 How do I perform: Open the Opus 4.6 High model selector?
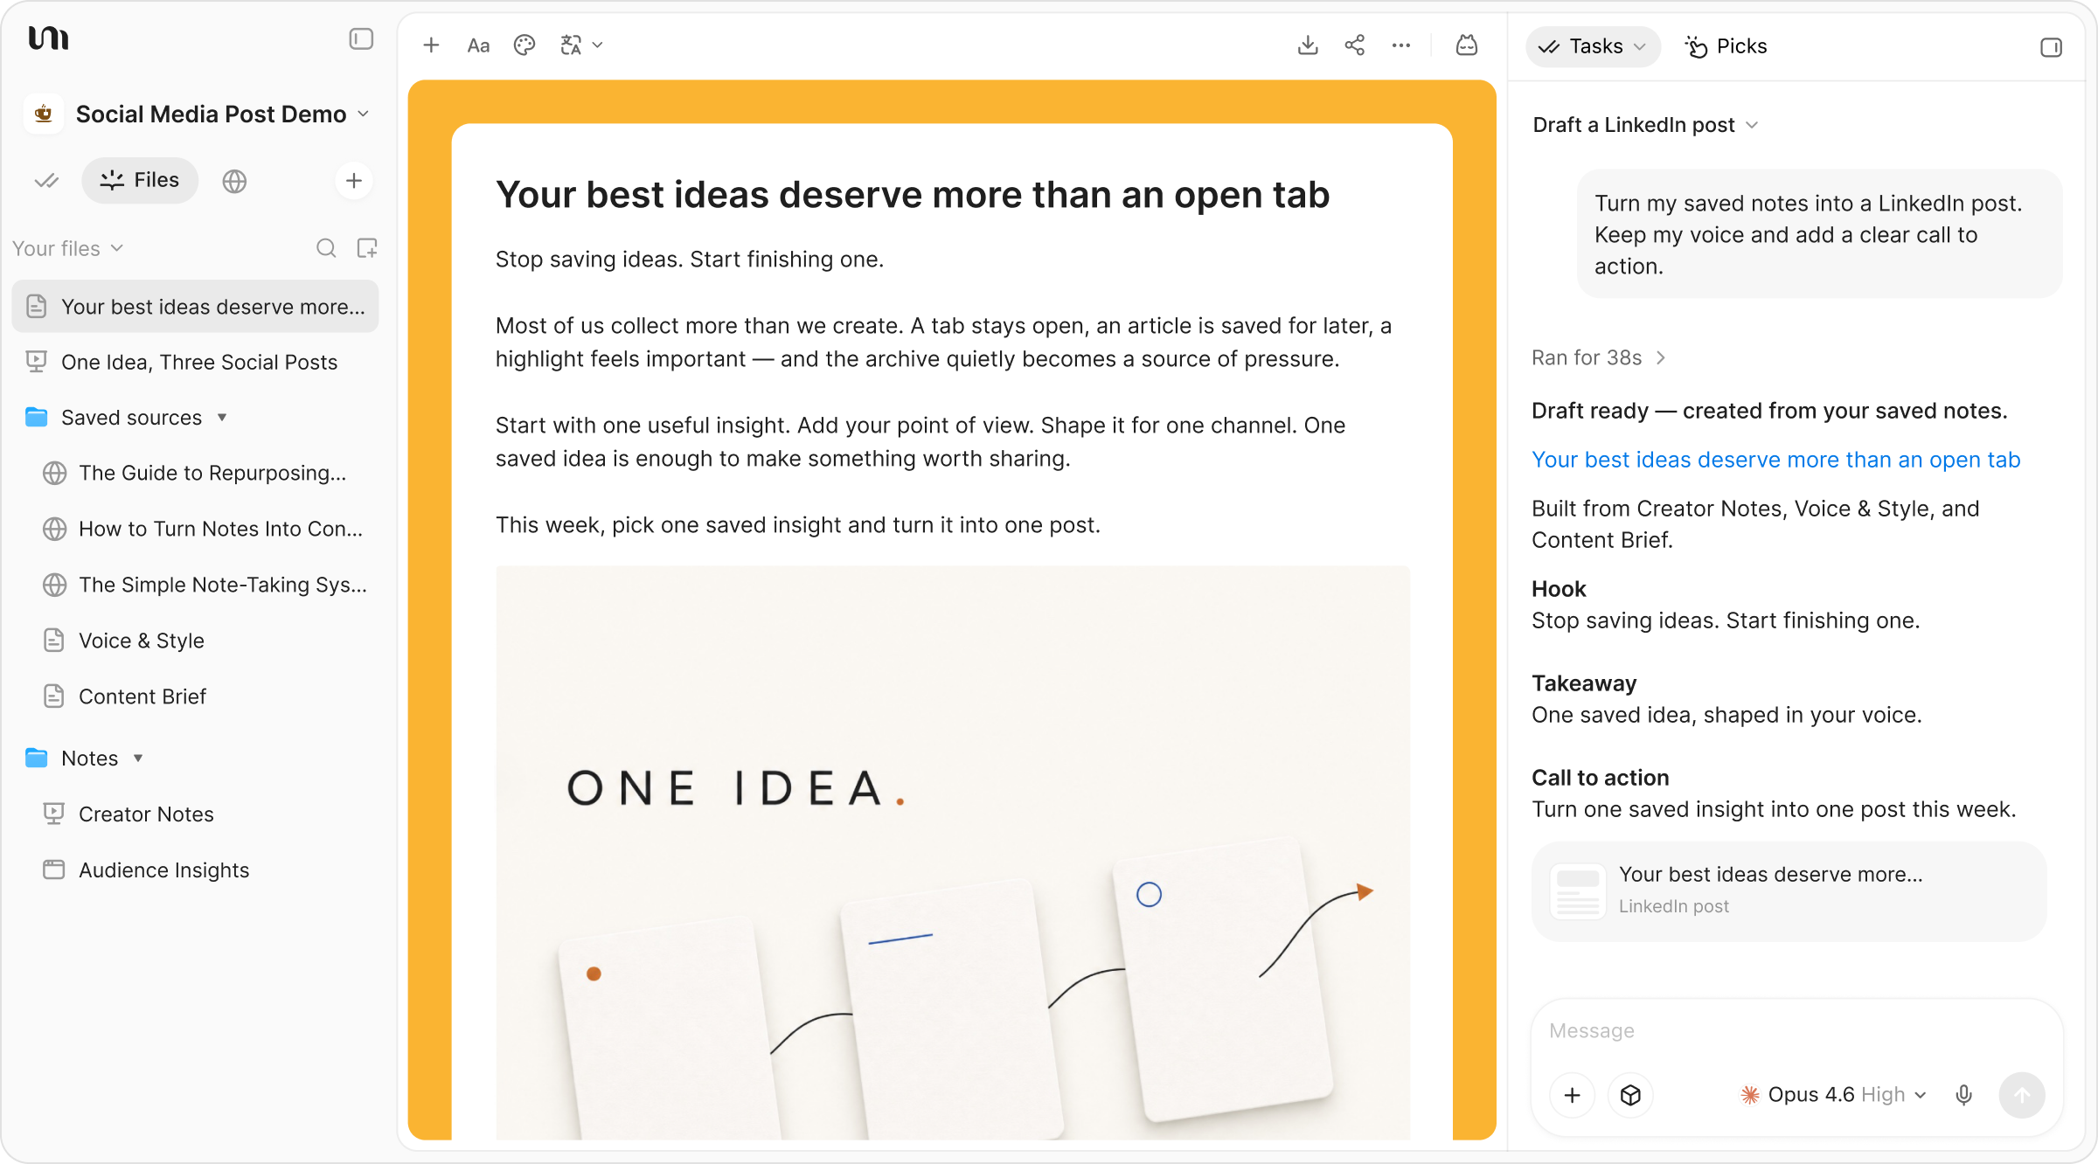1834,1095
